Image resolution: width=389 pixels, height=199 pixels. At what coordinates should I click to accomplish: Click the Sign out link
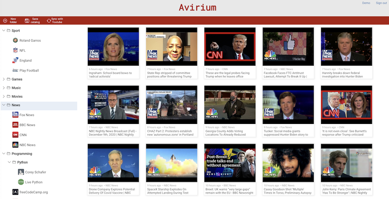point(381,3)
